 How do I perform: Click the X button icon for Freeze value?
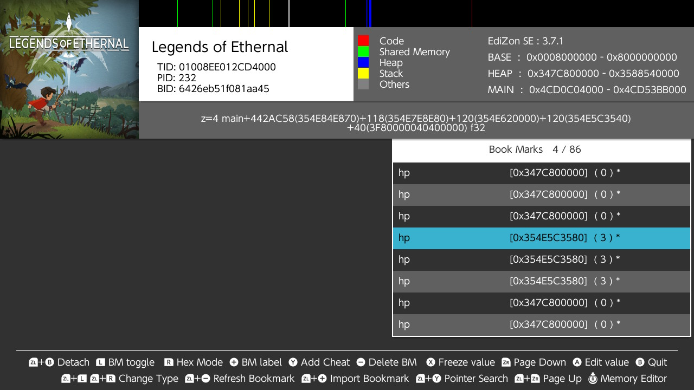(430, 362)
